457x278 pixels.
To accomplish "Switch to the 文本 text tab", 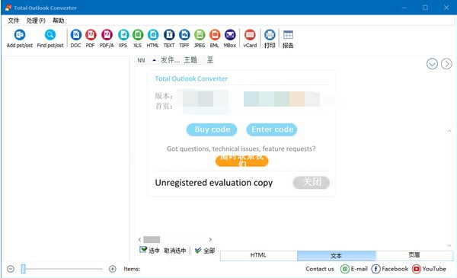I will pyautogui.click(x=337, y=256).
